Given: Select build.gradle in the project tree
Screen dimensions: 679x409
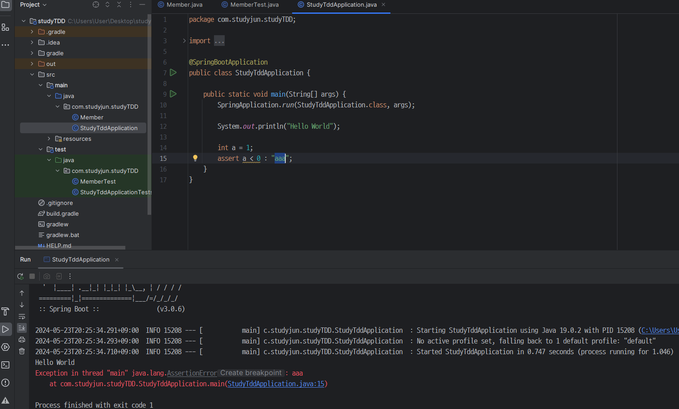Looking at the screenshot, I should tap(62, 213).
